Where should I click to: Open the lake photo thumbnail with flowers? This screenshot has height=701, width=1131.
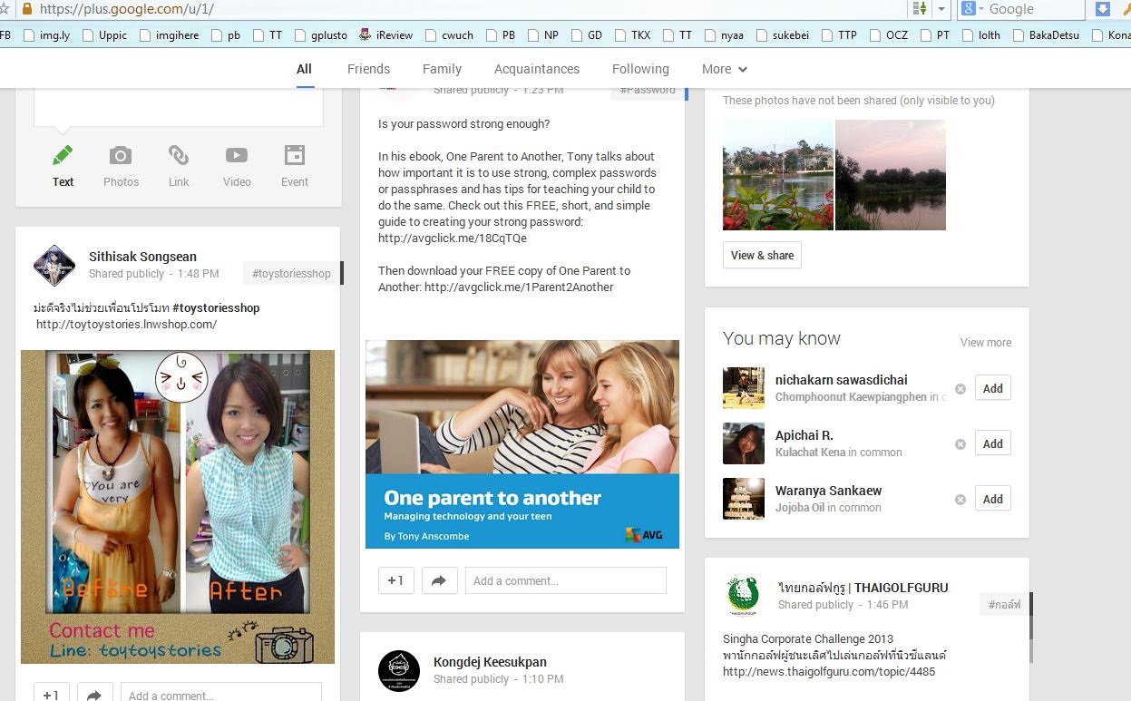[x=777, y=175]
